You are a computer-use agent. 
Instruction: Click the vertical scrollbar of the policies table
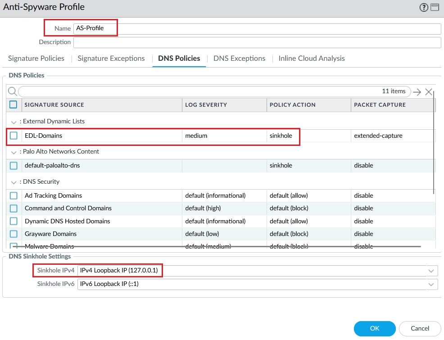(434, 144)
